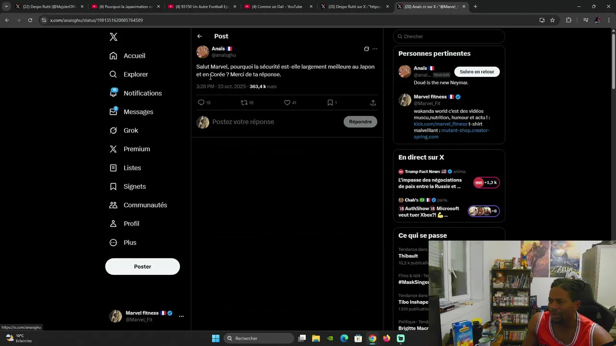This screenshot has height=346, width=616.
Task: Open a new browser tab with the plus
Action: (475, 7)
